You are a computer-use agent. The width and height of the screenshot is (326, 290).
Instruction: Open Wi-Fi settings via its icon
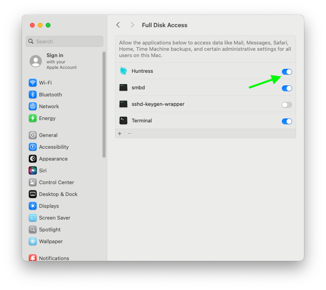point(33,83)
